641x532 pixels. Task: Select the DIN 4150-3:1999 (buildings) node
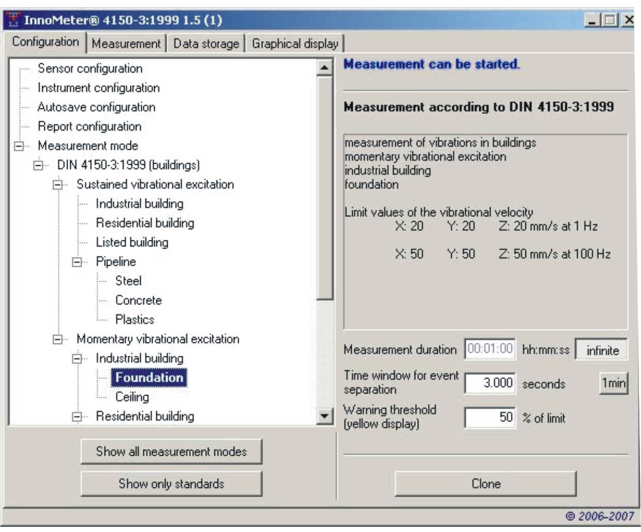pyautogui.click(x=128, y=165)
